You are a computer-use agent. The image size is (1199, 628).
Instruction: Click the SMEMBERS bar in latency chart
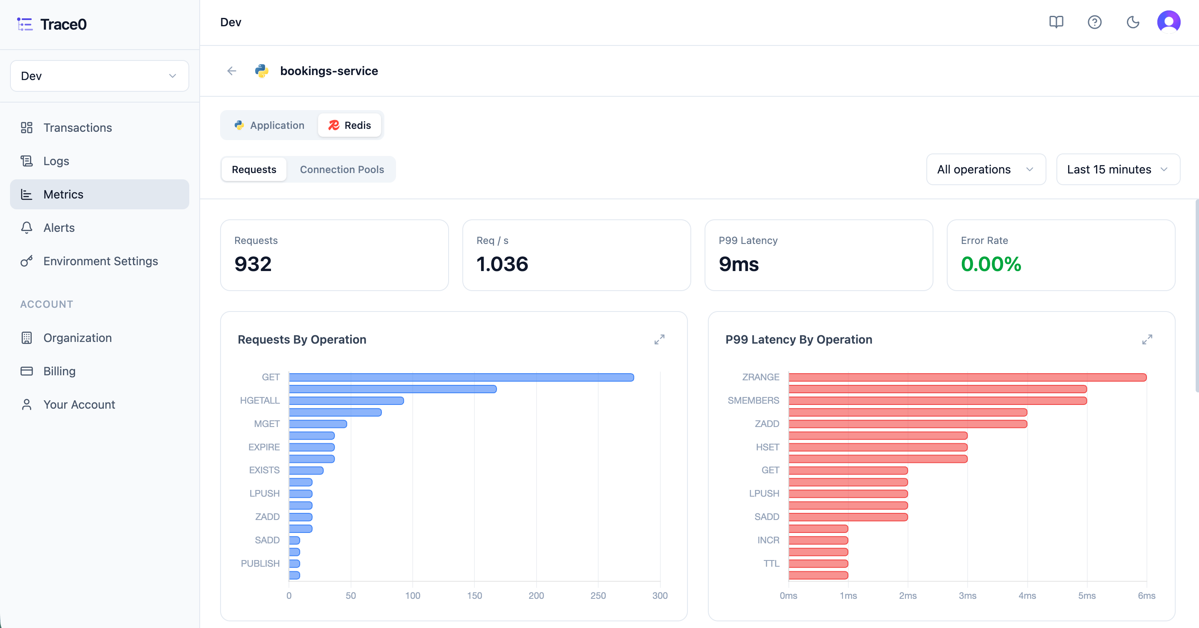(x=938, y=400)
